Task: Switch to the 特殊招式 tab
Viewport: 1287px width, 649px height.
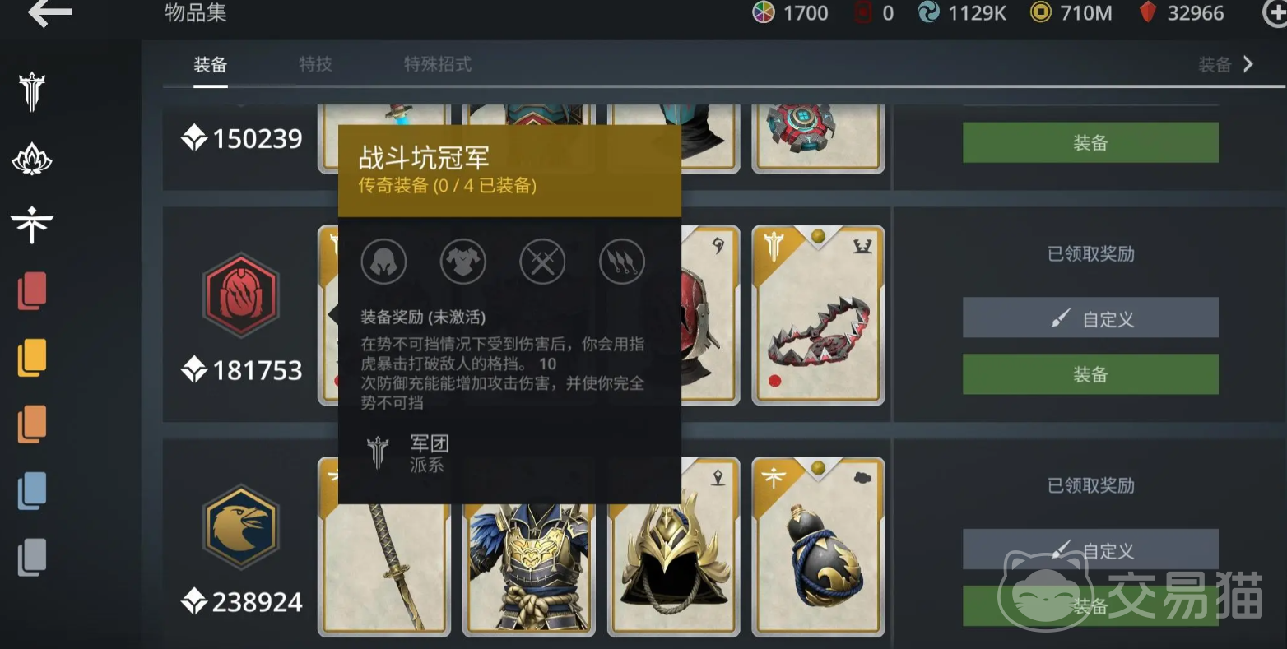Action: (x=437, y=64)
